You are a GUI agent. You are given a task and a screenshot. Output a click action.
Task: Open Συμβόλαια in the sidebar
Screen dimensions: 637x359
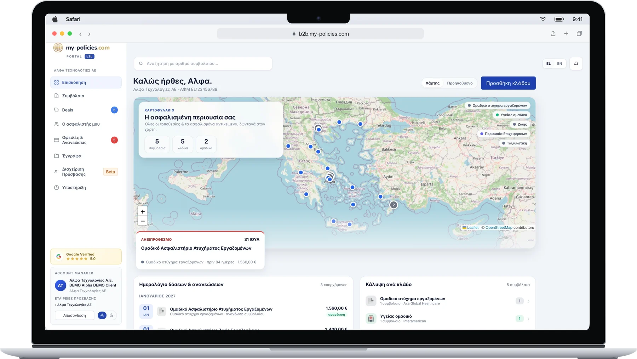86,96
